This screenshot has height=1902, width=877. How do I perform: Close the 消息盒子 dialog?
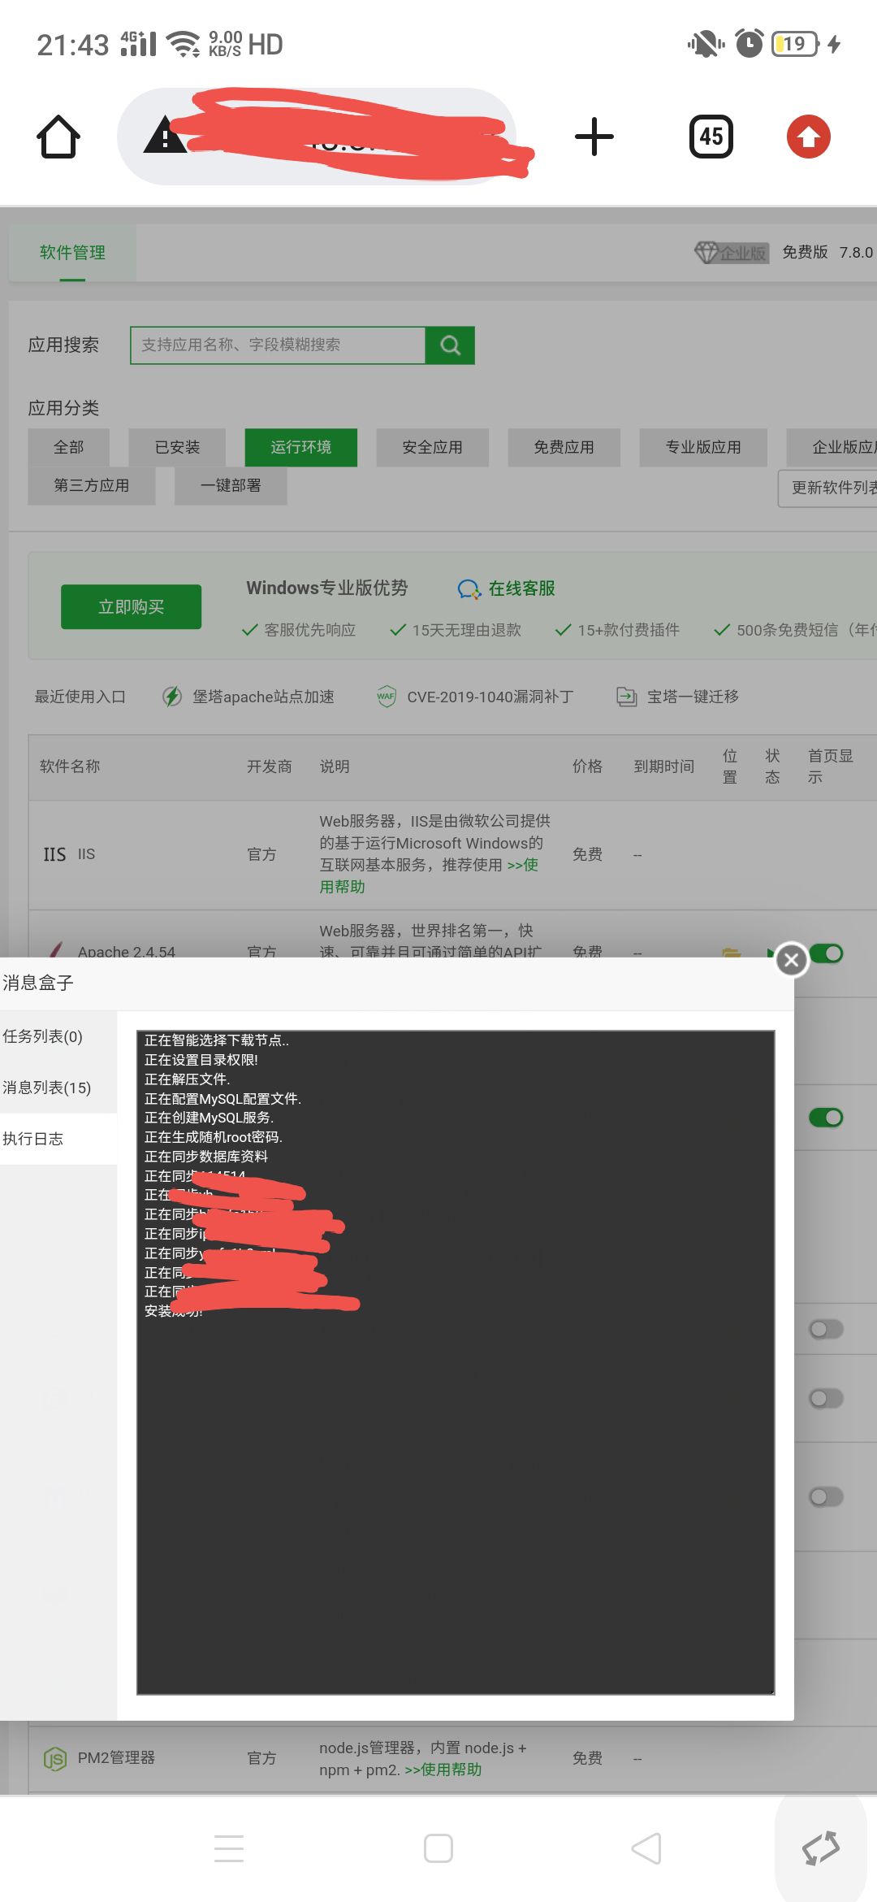coord(792,960)
